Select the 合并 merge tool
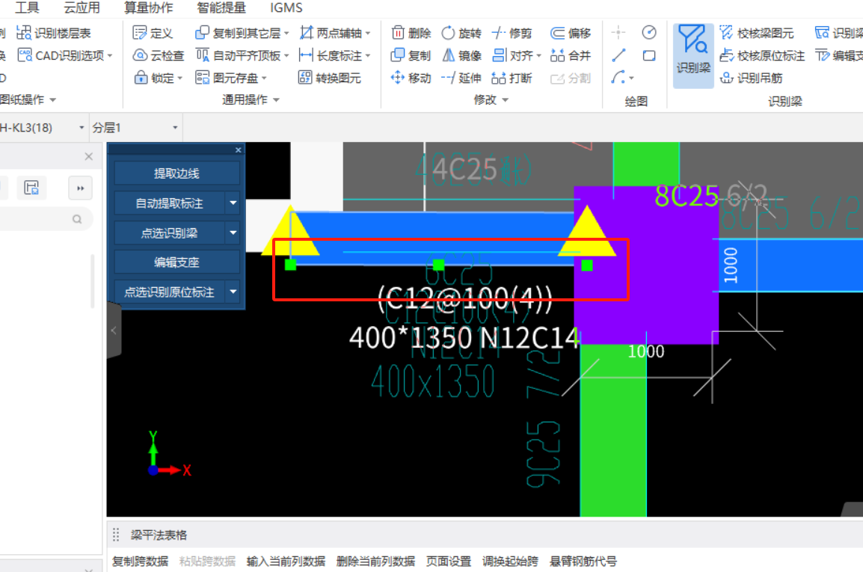 tap(571, 55)
